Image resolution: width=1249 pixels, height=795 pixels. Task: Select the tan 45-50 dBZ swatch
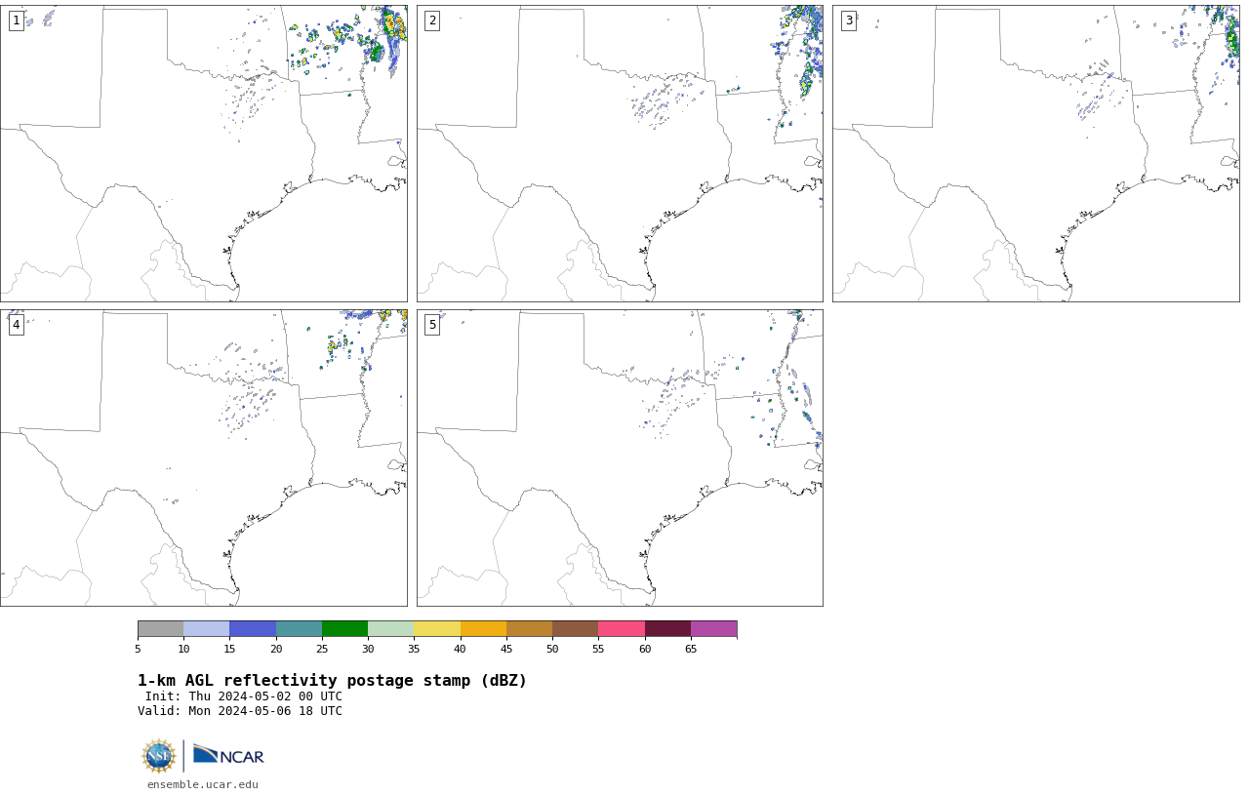[529, 629]
